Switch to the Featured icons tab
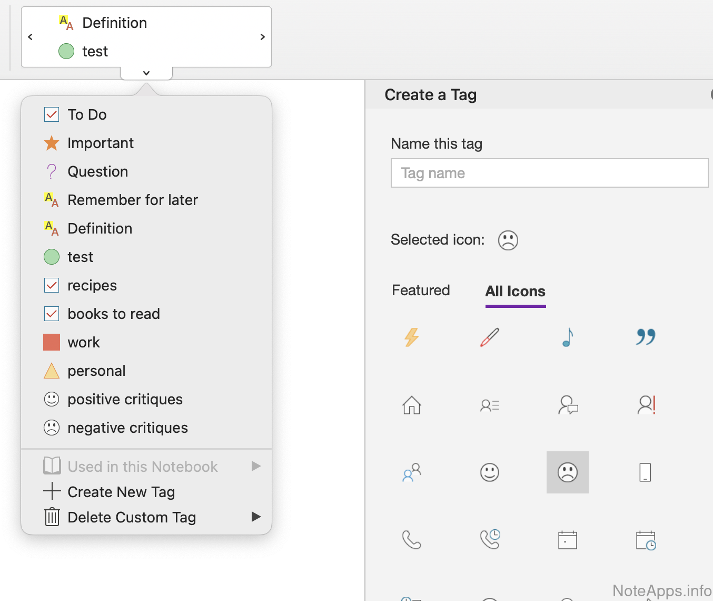The height and width of the screenshot is (601, 713). [x=421, y=290]
